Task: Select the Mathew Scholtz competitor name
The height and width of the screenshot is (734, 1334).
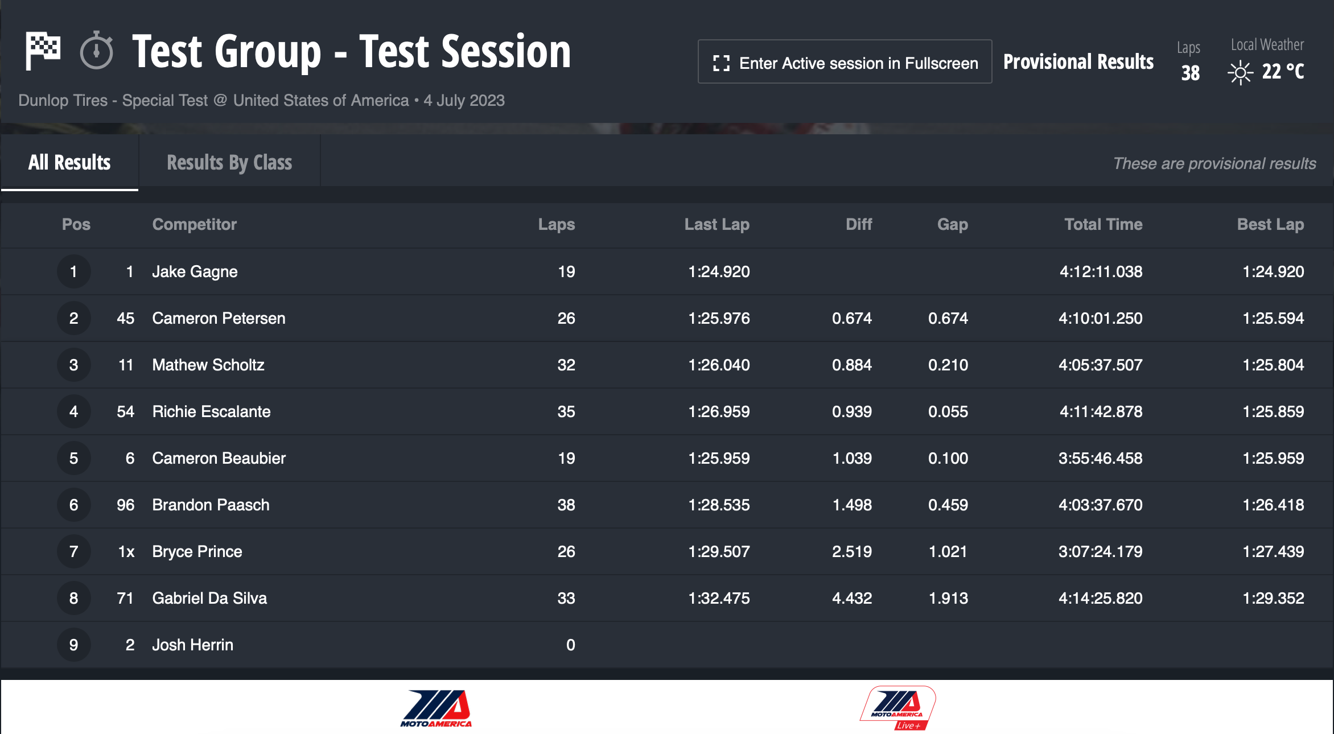Action: [208, 365]
